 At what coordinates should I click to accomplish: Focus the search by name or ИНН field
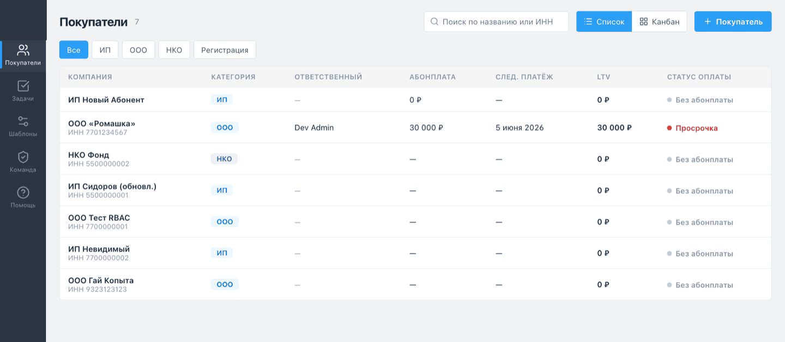pyautogui.click(x=496, y=22)
